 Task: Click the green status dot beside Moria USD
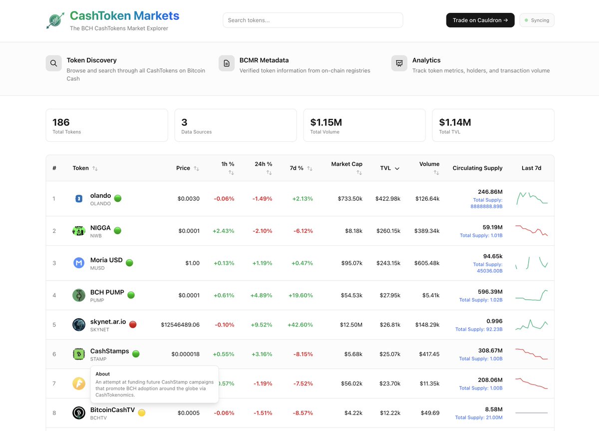coord(129,263)
